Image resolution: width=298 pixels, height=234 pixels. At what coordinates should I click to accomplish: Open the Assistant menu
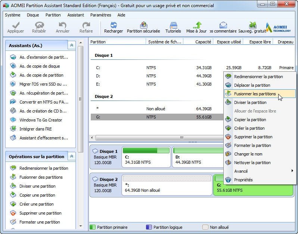click(75, 15)
